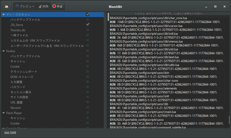Click the プレビュー magnifier icon
This screenshot has width=231, height=138.
point(17,6)
